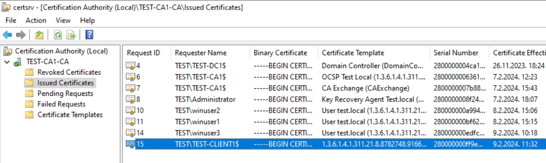Click requester TEST\Administrator
This screenshot has width=546, height=163.
(x=205, y=99)
